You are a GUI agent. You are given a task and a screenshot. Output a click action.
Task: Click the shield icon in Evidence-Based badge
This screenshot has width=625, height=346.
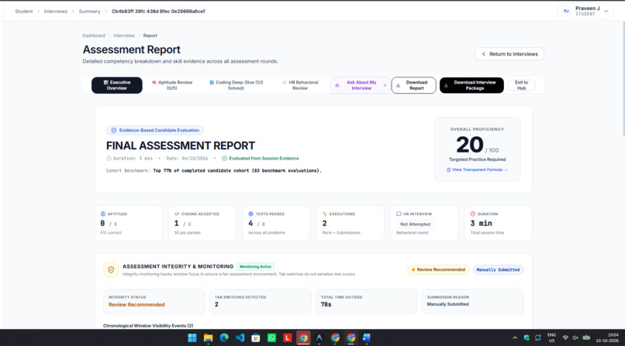pos(113,131)
